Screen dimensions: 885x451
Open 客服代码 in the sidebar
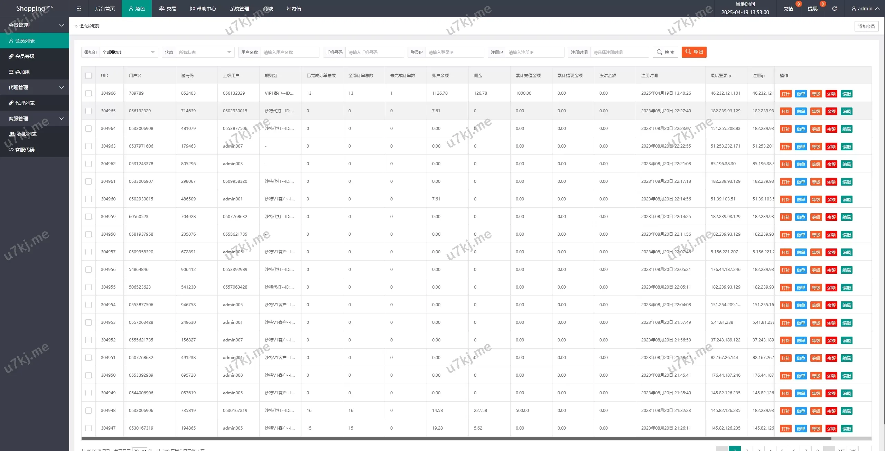click(x=25, y=150)
